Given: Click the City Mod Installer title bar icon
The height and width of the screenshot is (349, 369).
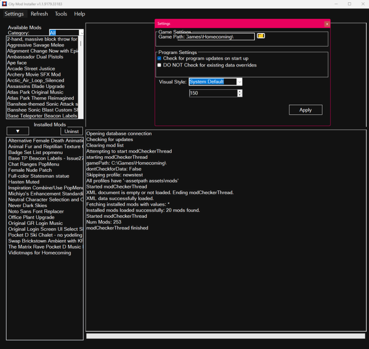Looking at the screenshot, I should 4,4.
